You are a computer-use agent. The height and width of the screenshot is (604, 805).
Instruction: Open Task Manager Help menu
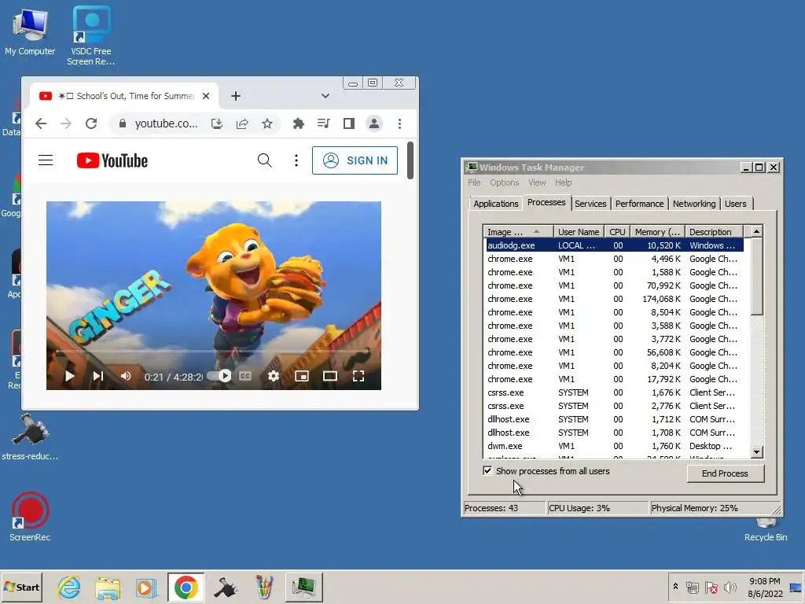click(563, 182)
